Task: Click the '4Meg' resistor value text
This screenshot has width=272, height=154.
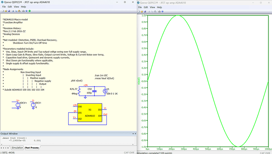Action: pyautogui.click(x=75, y=94)
